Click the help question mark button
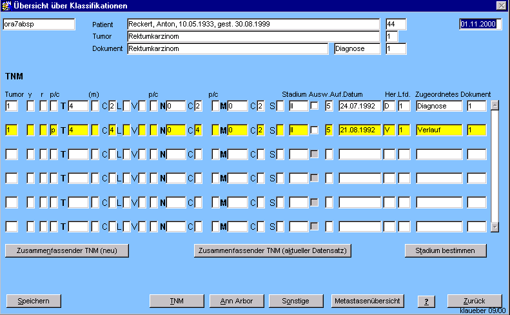The image size is (510, 315). coord(426,301)
